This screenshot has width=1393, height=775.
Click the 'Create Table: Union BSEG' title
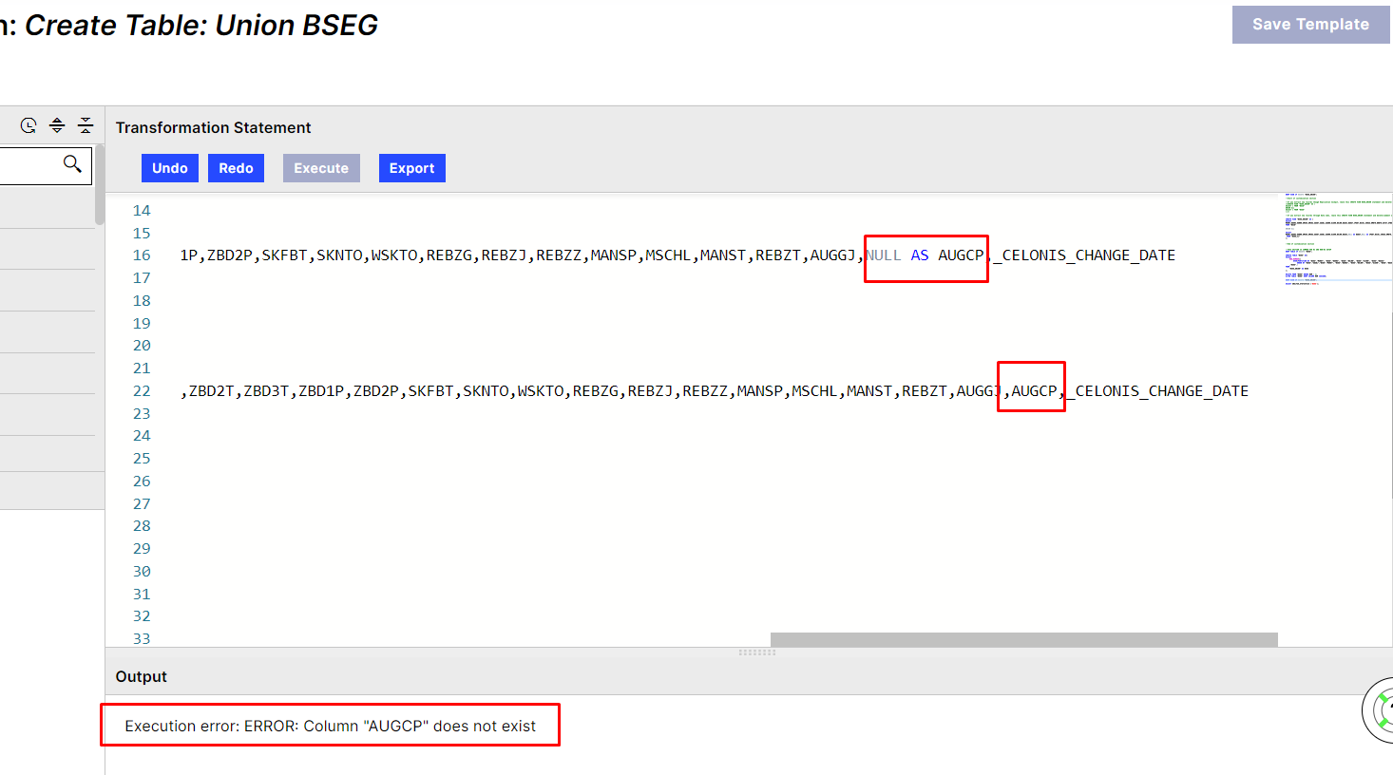pyautogui.click(x=201, y=26)
